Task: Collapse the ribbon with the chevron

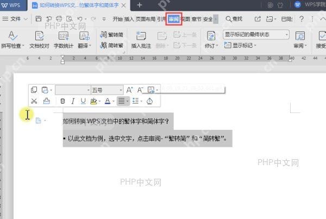Action: (323, 19)
